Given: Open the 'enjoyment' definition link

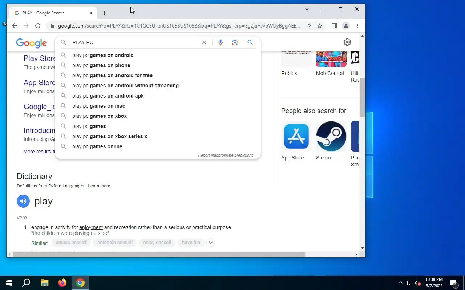Looking at the screenshot, I should [91, 227].
